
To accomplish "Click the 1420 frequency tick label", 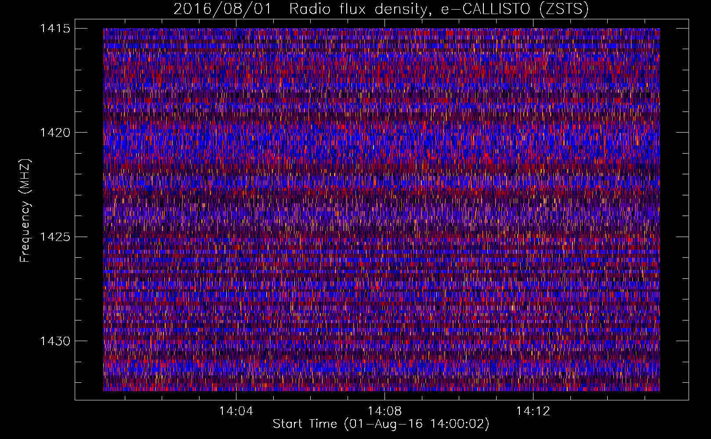I will [55, 133].
